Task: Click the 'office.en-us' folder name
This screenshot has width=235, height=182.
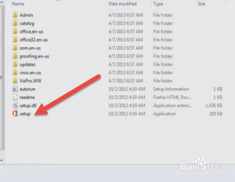Action: click(31, 31)
